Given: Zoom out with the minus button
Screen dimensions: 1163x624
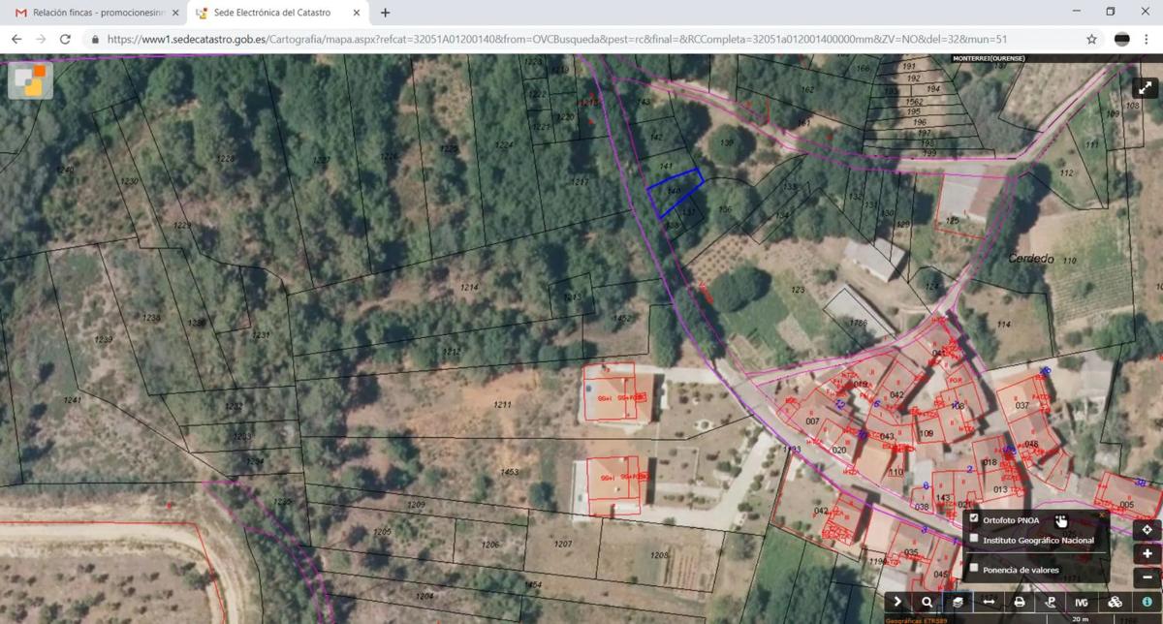Looking at the screenshot, I should click(x=1147, y=577).
